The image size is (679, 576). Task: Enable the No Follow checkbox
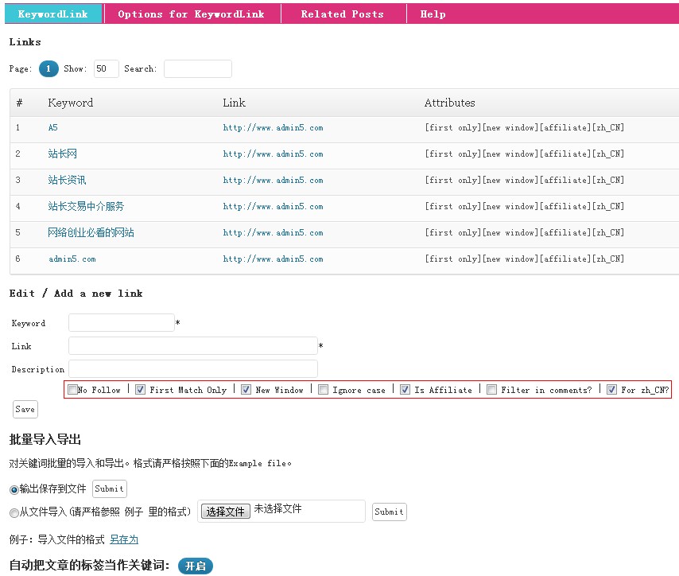click(x=73, y=390)
